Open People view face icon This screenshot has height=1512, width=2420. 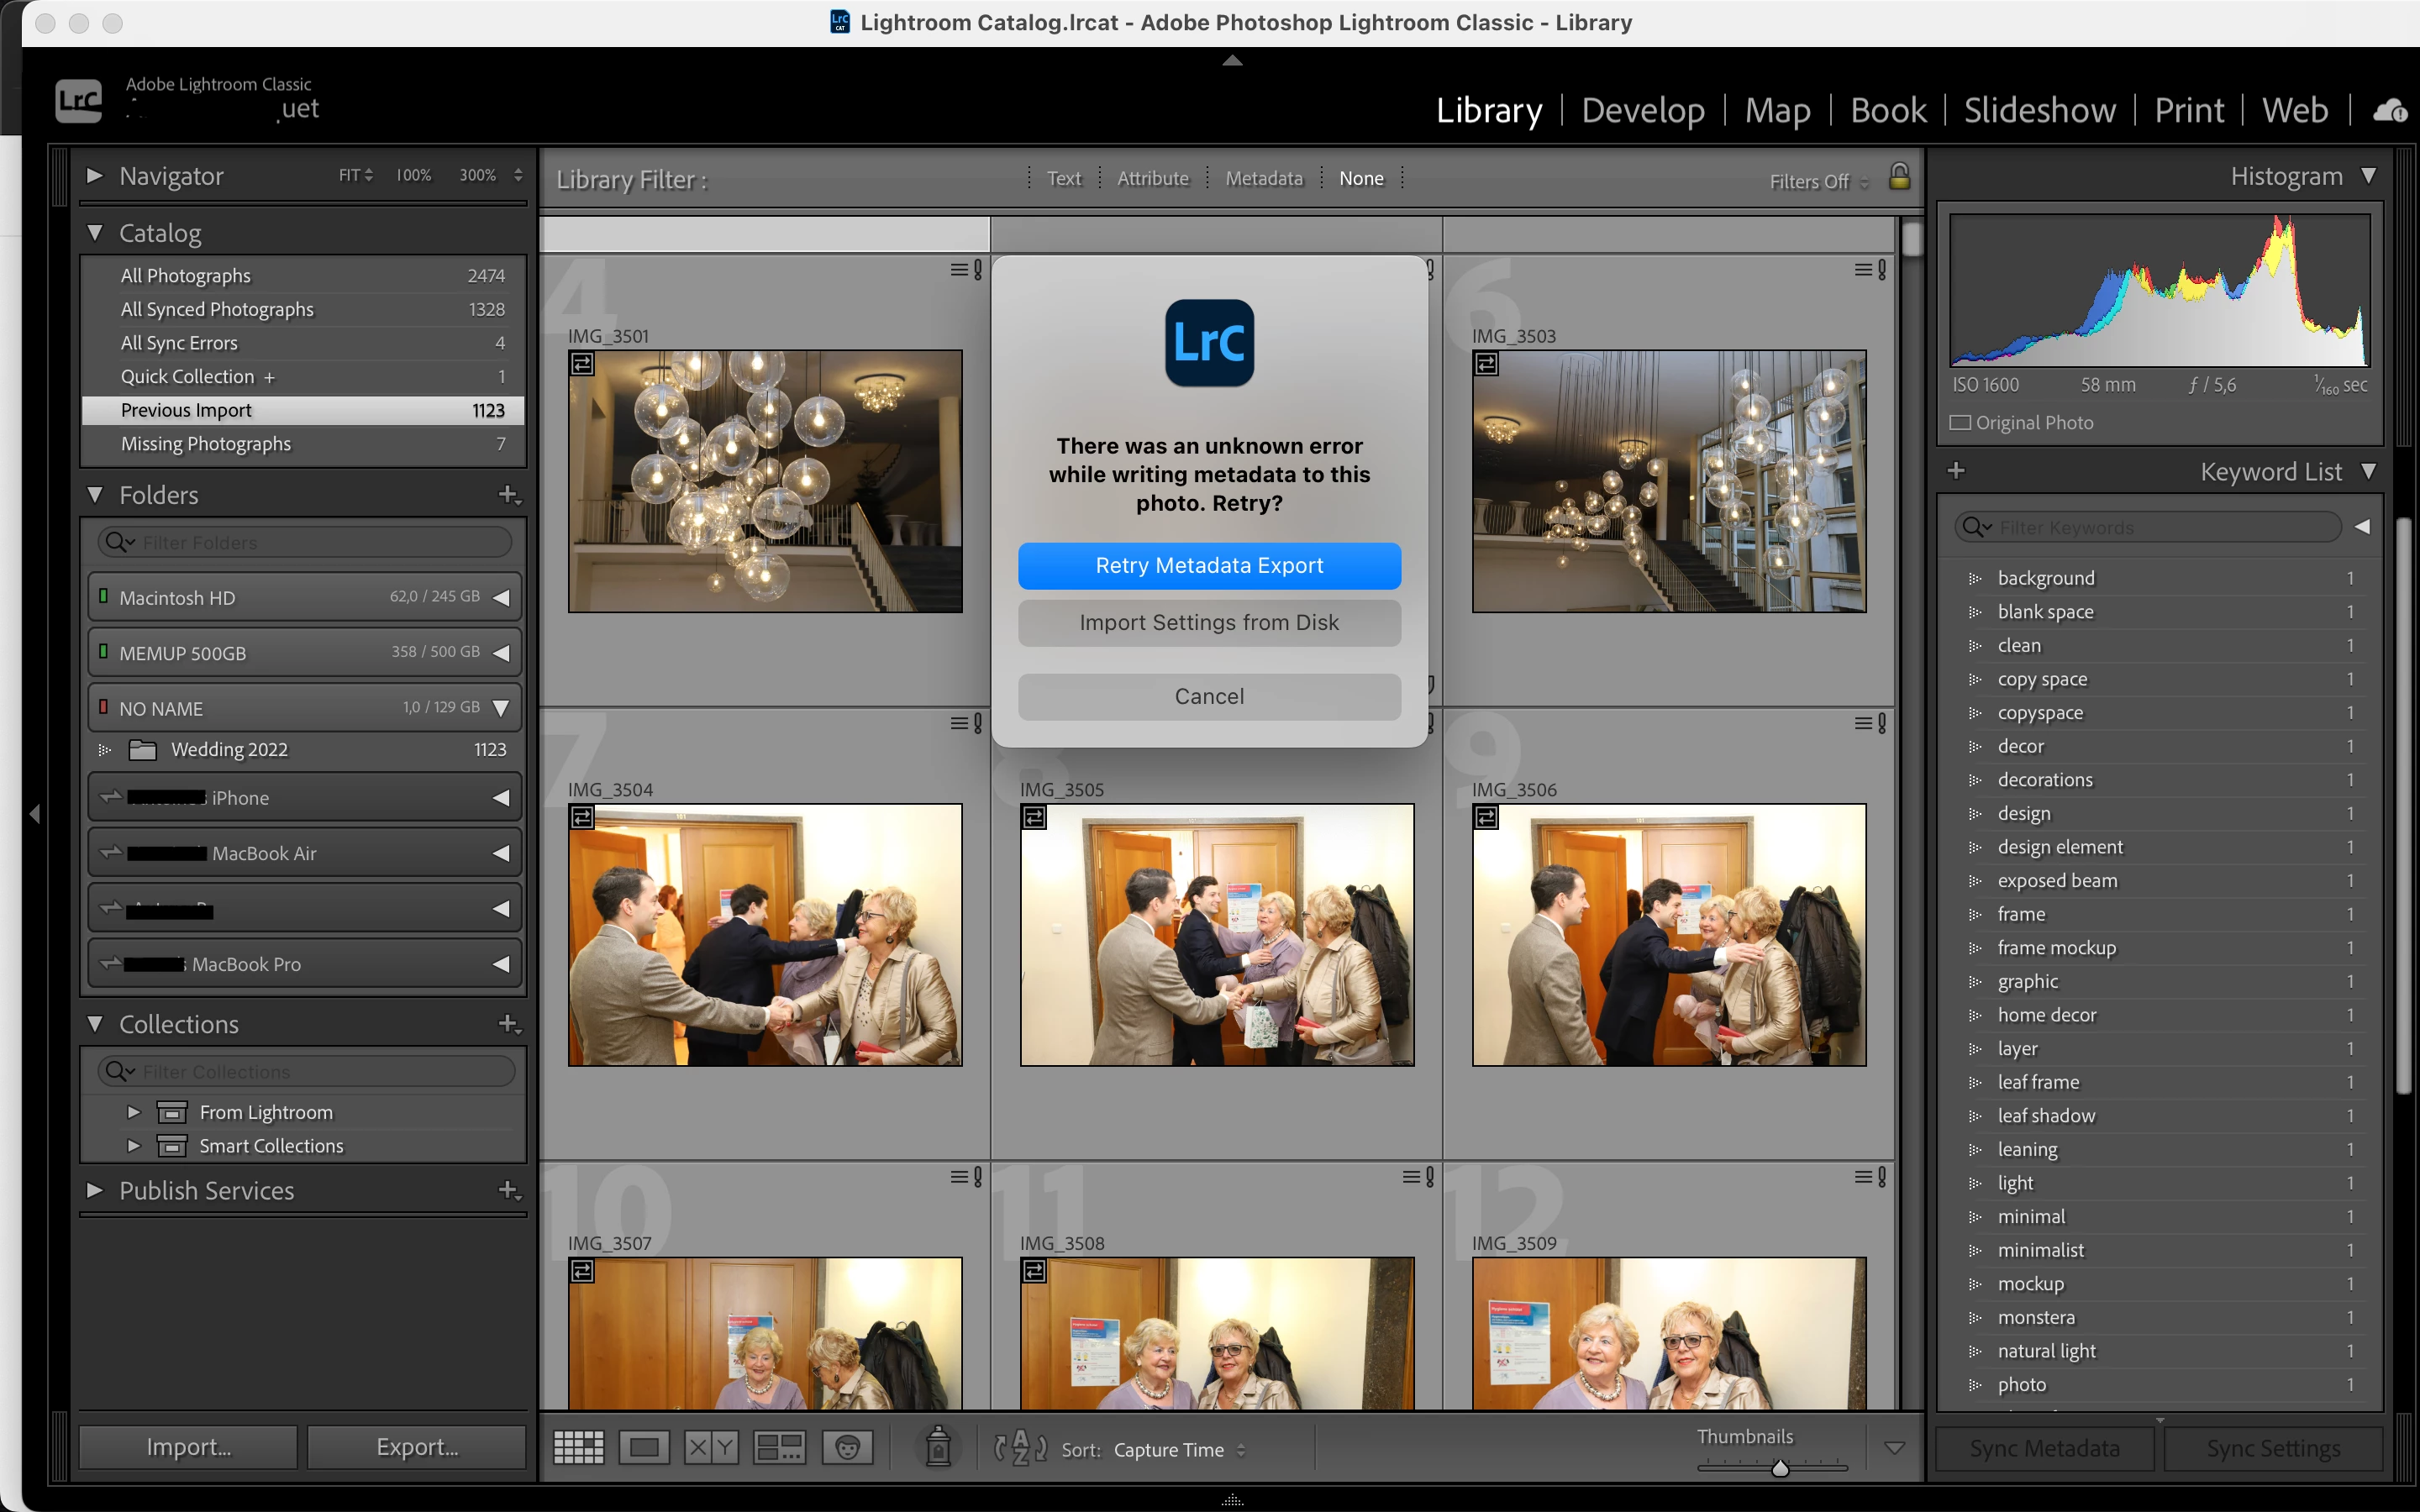847,1447
